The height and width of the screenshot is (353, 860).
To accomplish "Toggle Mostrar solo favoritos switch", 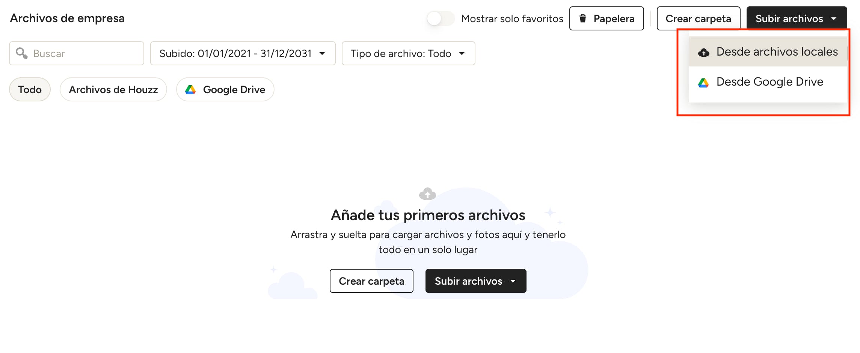I will coord(440,18).
